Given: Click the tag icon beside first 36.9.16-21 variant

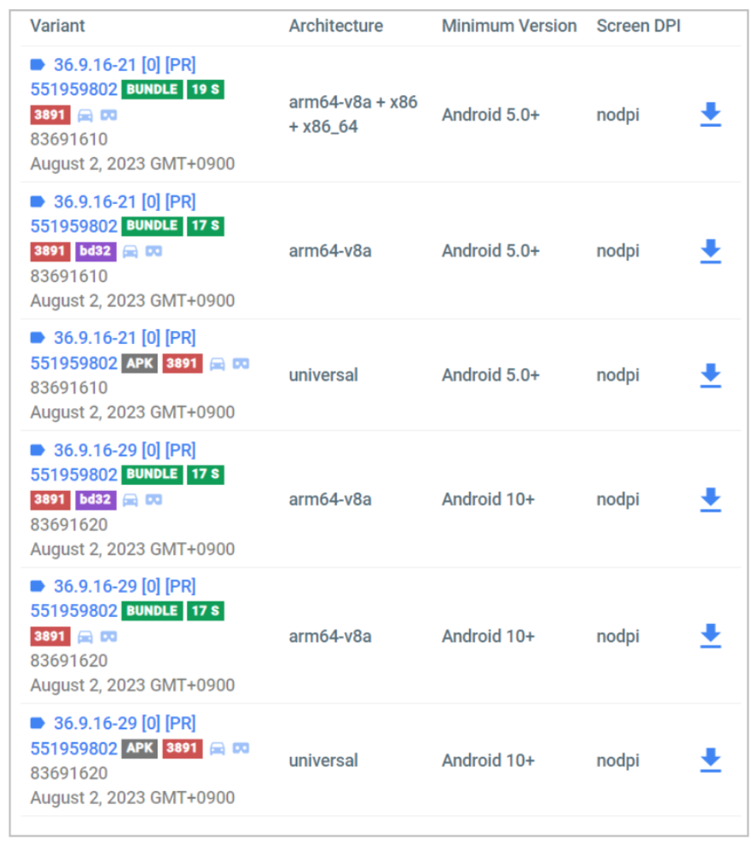Looking at the screenshot, I should click(38, 65).
